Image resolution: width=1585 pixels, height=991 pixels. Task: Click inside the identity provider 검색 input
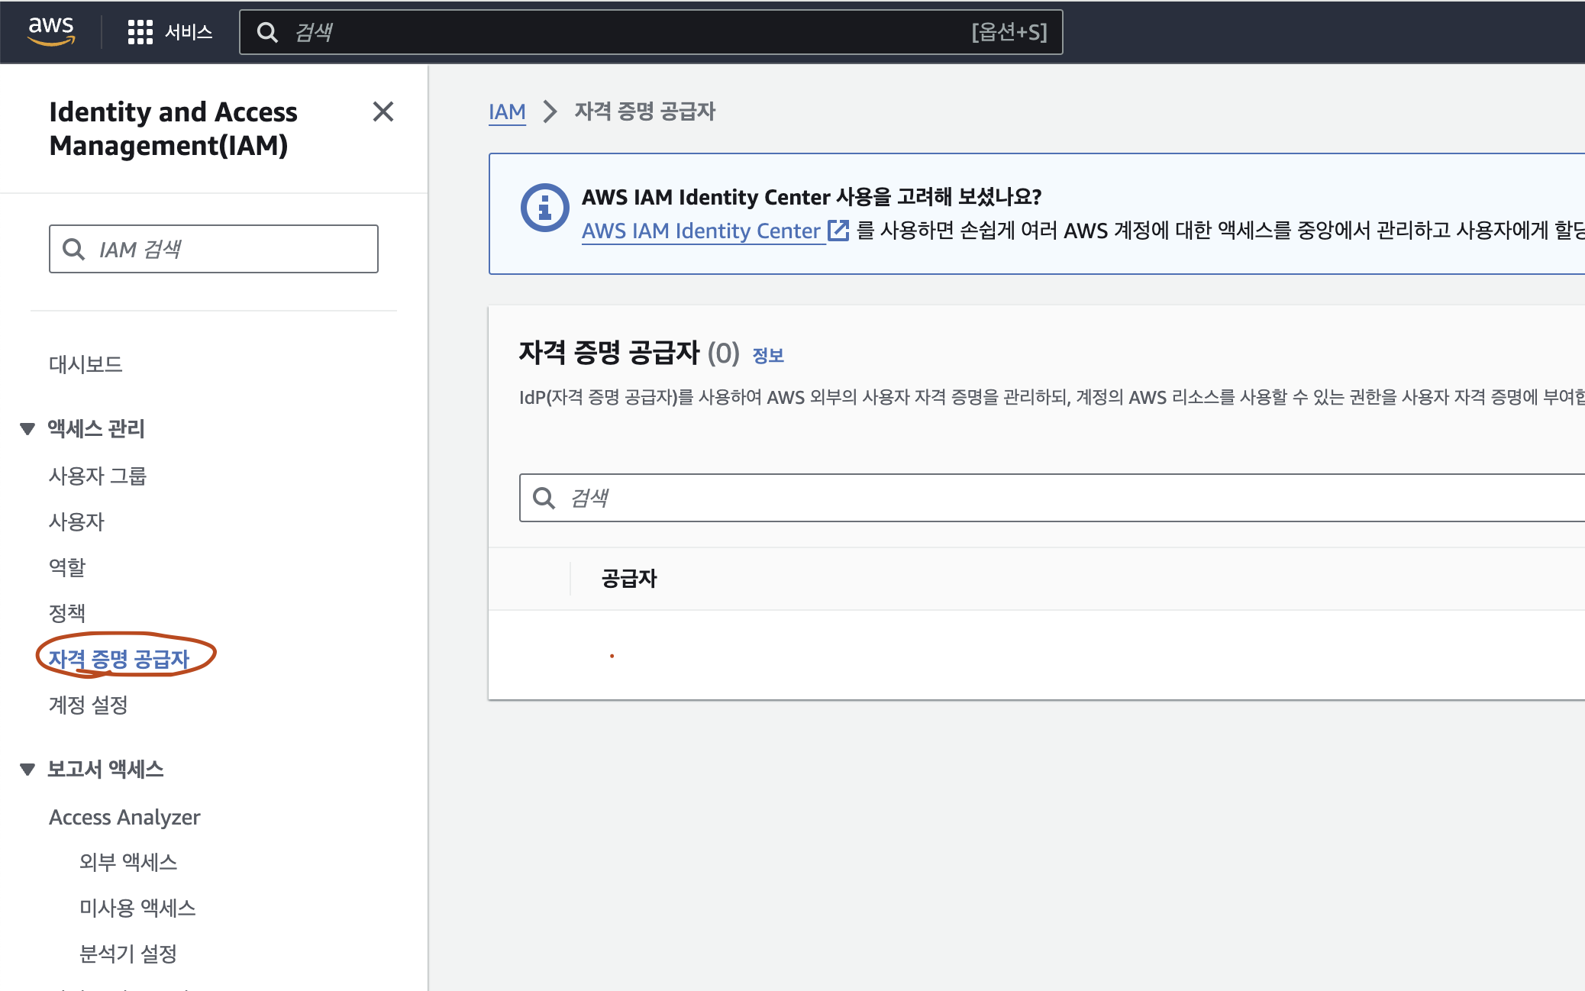687,498
